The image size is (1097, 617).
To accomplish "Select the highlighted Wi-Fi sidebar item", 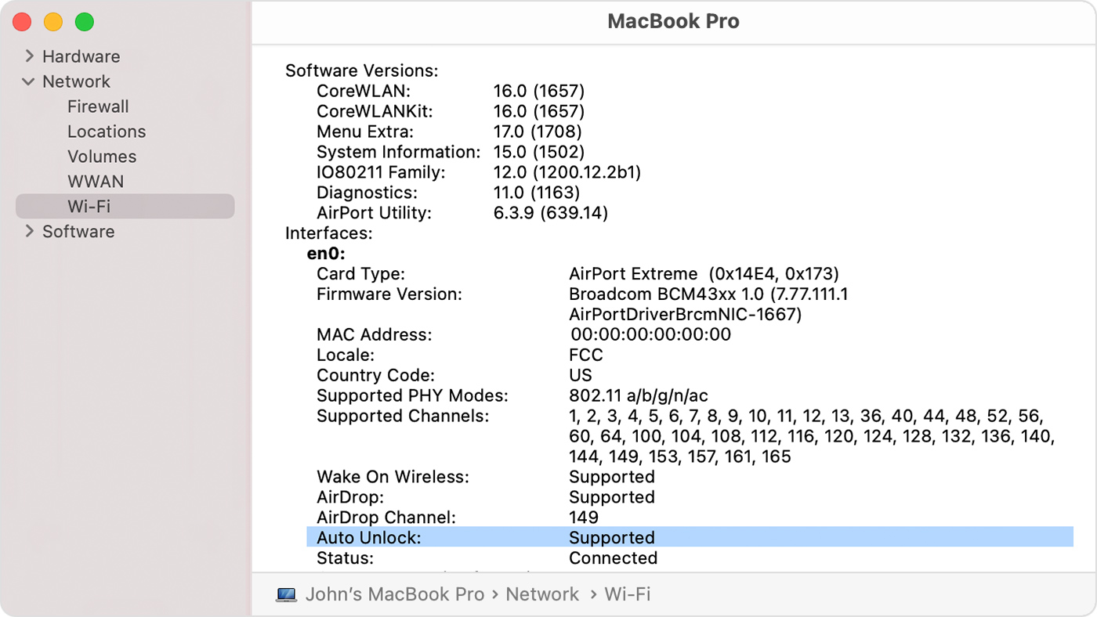I will click(x=89, y=207).
